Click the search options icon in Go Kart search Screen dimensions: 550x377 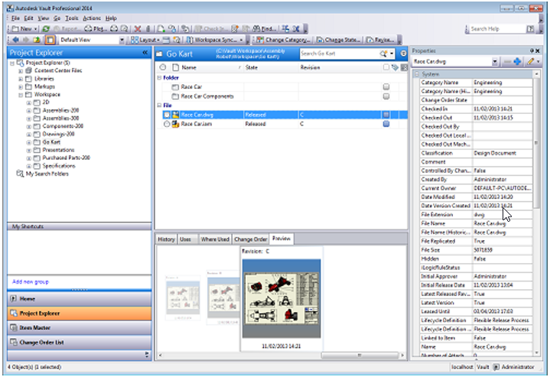pos(383,54)
